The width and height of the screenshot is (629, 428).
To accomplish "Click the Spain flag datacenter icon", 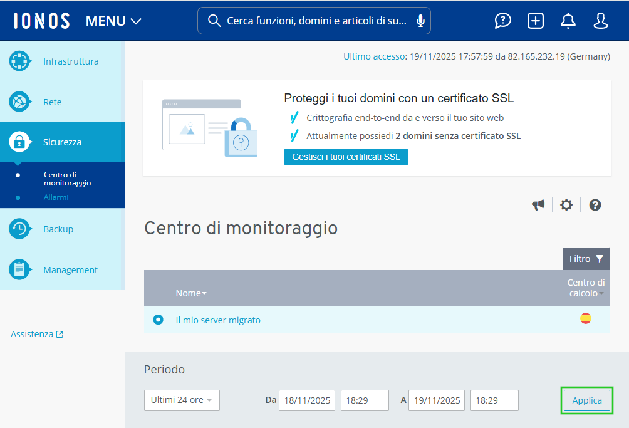I will tap(586, 319).
